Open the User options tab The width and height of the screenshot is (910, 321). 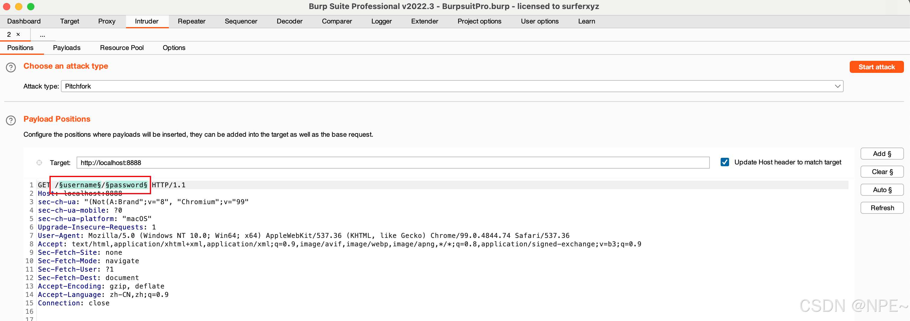coord(539,21)
